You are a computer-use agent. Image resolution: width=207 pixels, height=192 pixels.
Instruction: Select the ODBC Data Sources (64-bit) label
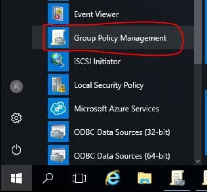(x=122, y=156)
